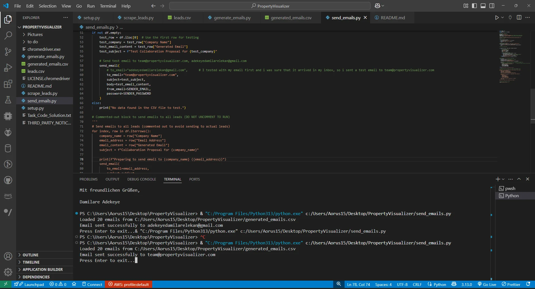Viewport: 535px width, 289px height.
Task: Expand the OUTLINE section
Action: (x=30, y=255)
